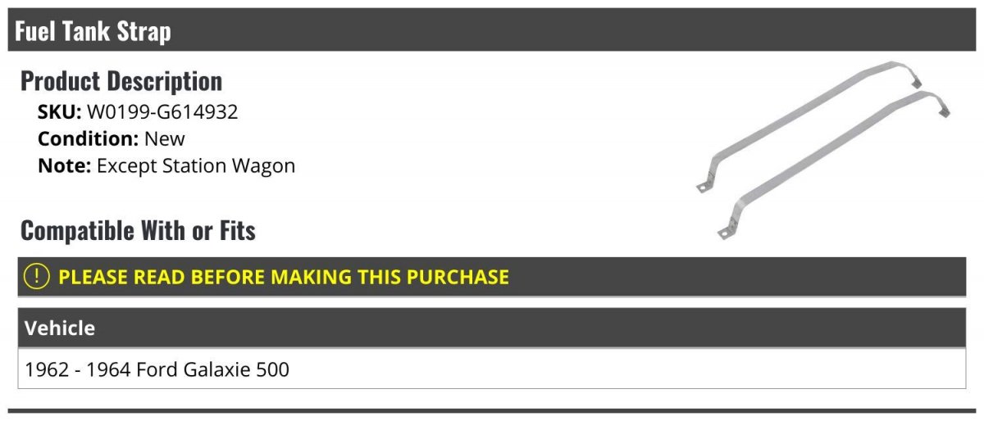
Task: Click the upper strap in the product photo
Action: 808,127
